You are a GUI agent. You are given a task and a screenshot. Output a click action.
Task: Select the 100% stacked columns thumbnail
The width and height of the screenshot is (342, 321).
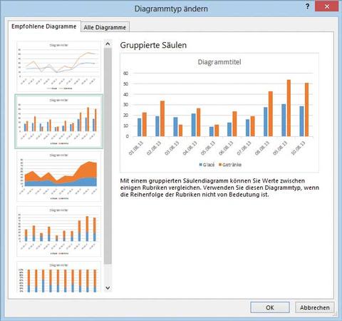pyautogui.click(x=58, y=277)
